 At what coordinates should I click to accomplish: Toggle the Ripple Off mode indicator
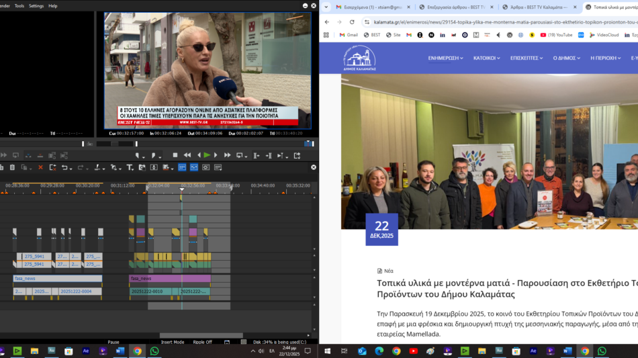[202, 342]
